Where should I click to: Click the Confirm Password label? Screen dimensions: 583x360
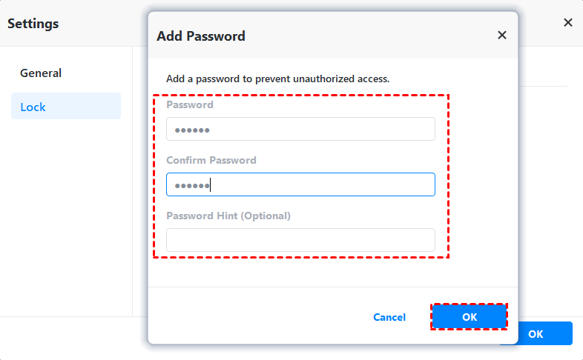(x=211, y=161)
